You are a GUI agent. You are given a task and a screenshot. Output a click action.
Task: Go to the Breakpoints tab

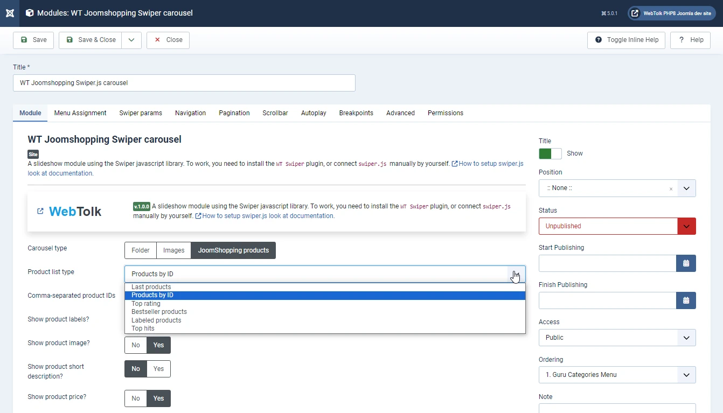click(356, 113)
